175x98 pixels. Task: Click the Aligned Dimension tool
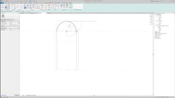click(42, 8)
